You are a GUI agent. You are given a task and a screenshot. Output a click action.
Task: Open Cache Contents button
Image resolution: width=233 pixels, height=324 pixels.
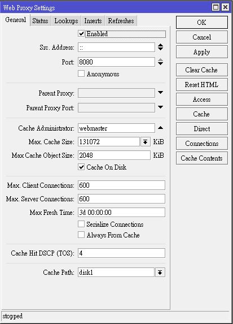202,158
